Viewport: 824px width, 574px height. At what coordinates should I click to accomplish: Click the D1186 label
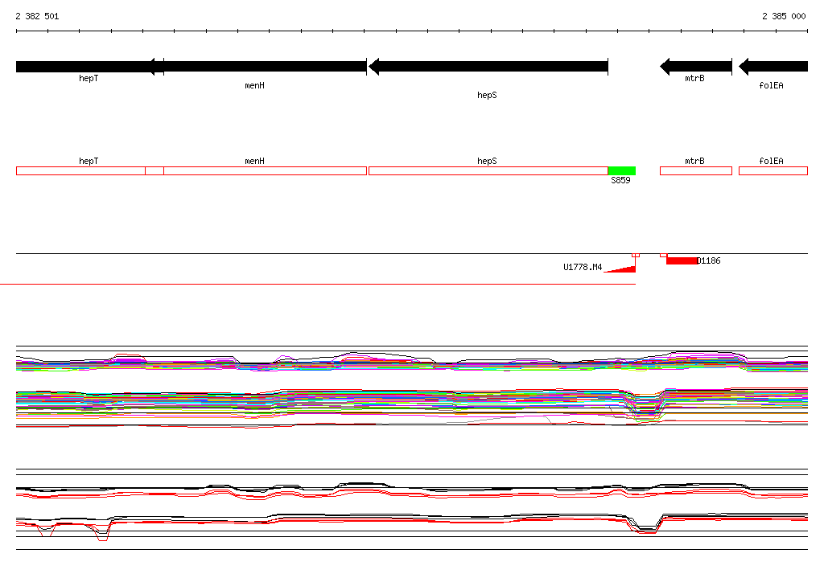tap(709, 261)
